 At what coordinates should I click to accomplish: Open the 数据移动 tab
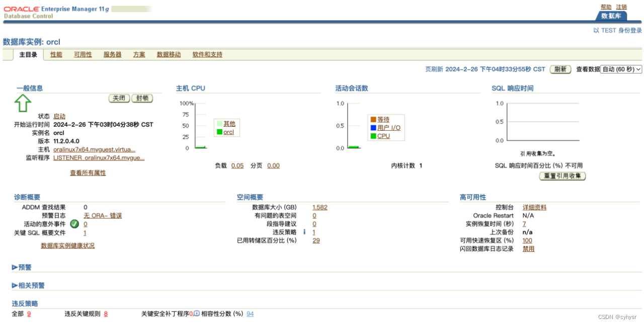point(169,54)
